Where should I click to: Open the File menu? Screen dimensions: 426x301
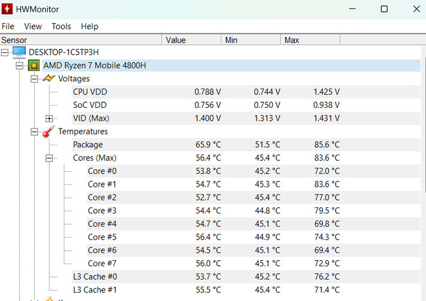pos(8,26)
